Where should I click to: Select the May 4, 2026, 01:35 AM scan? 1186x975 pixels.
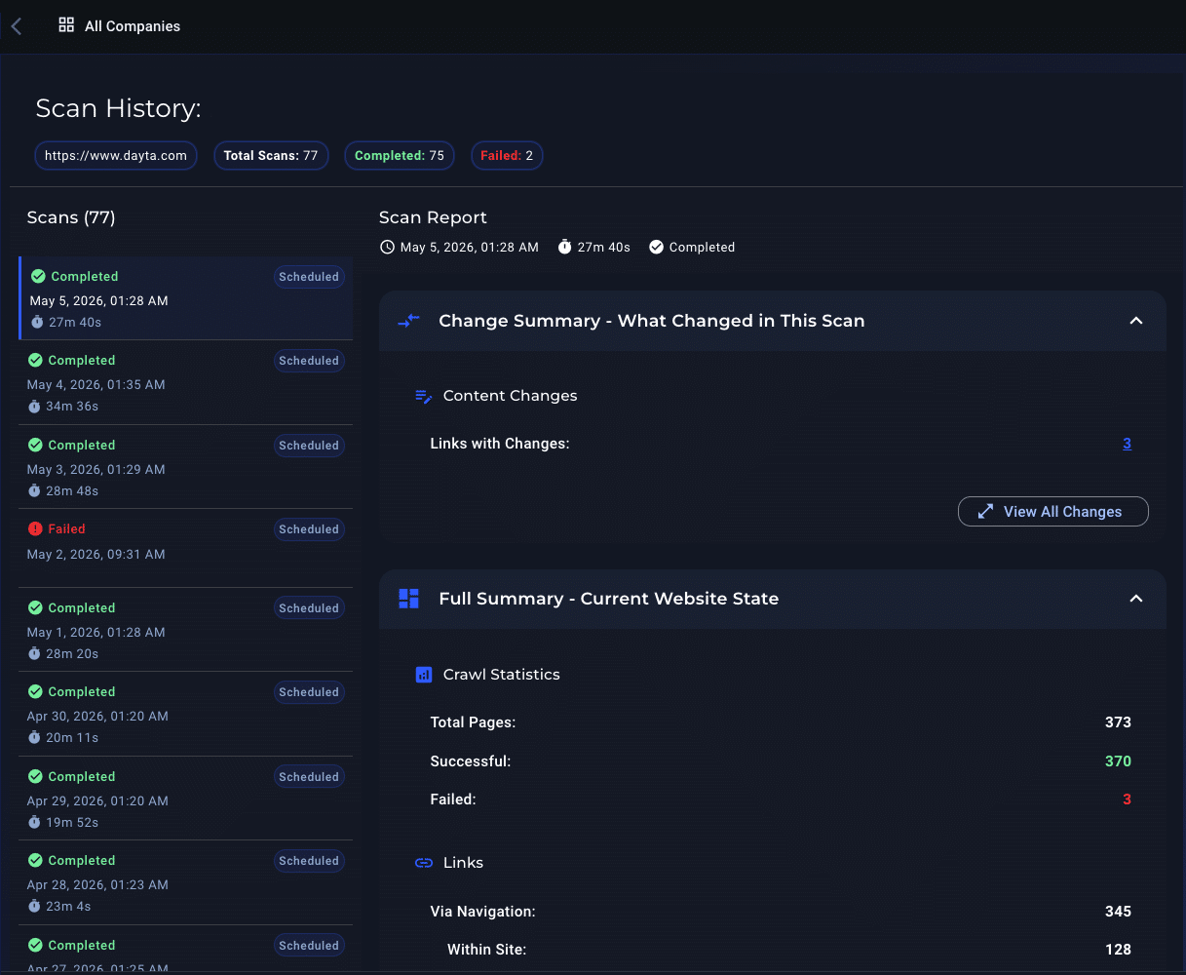tap(185, 382)
